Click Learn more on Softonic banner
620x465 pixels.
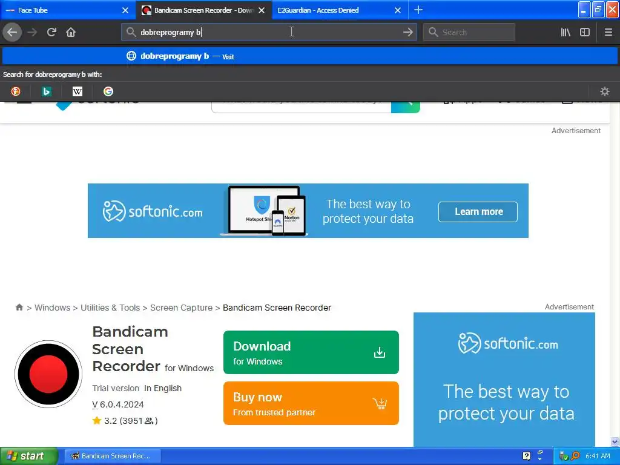[x=478, y=211]
